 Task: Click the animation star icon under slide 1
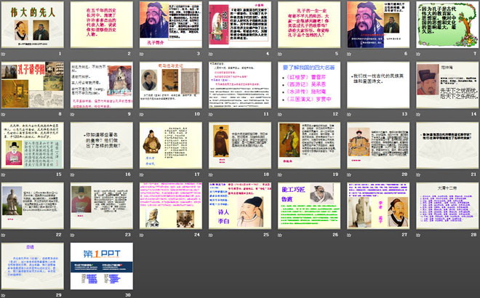[x=3, y=54]
